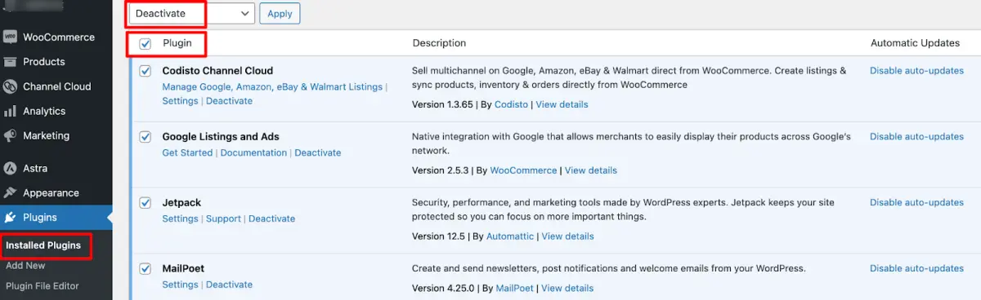Click the Google Listings and Ads name
This screenshot has height=300, width=981.
click(221, 137)
